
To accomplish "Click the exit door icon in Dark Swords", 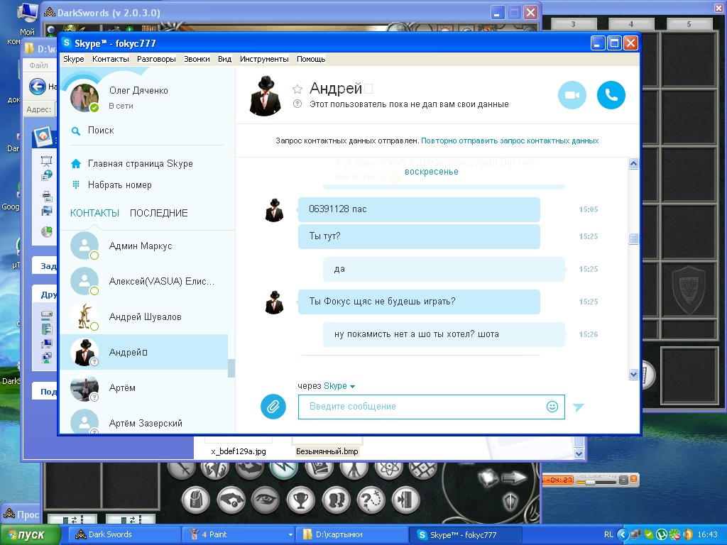I will click(405, 500).
